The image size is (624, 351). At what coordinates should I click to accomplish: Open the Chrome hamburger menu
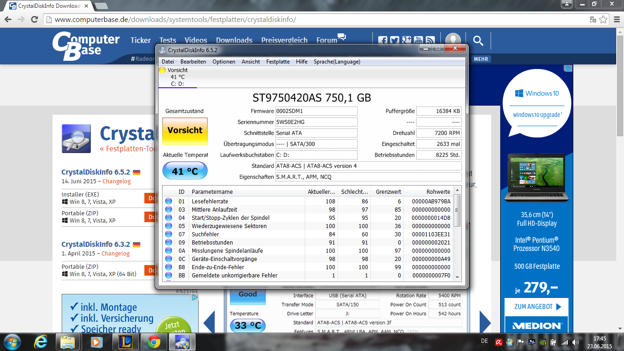click(x=616, y=20)
